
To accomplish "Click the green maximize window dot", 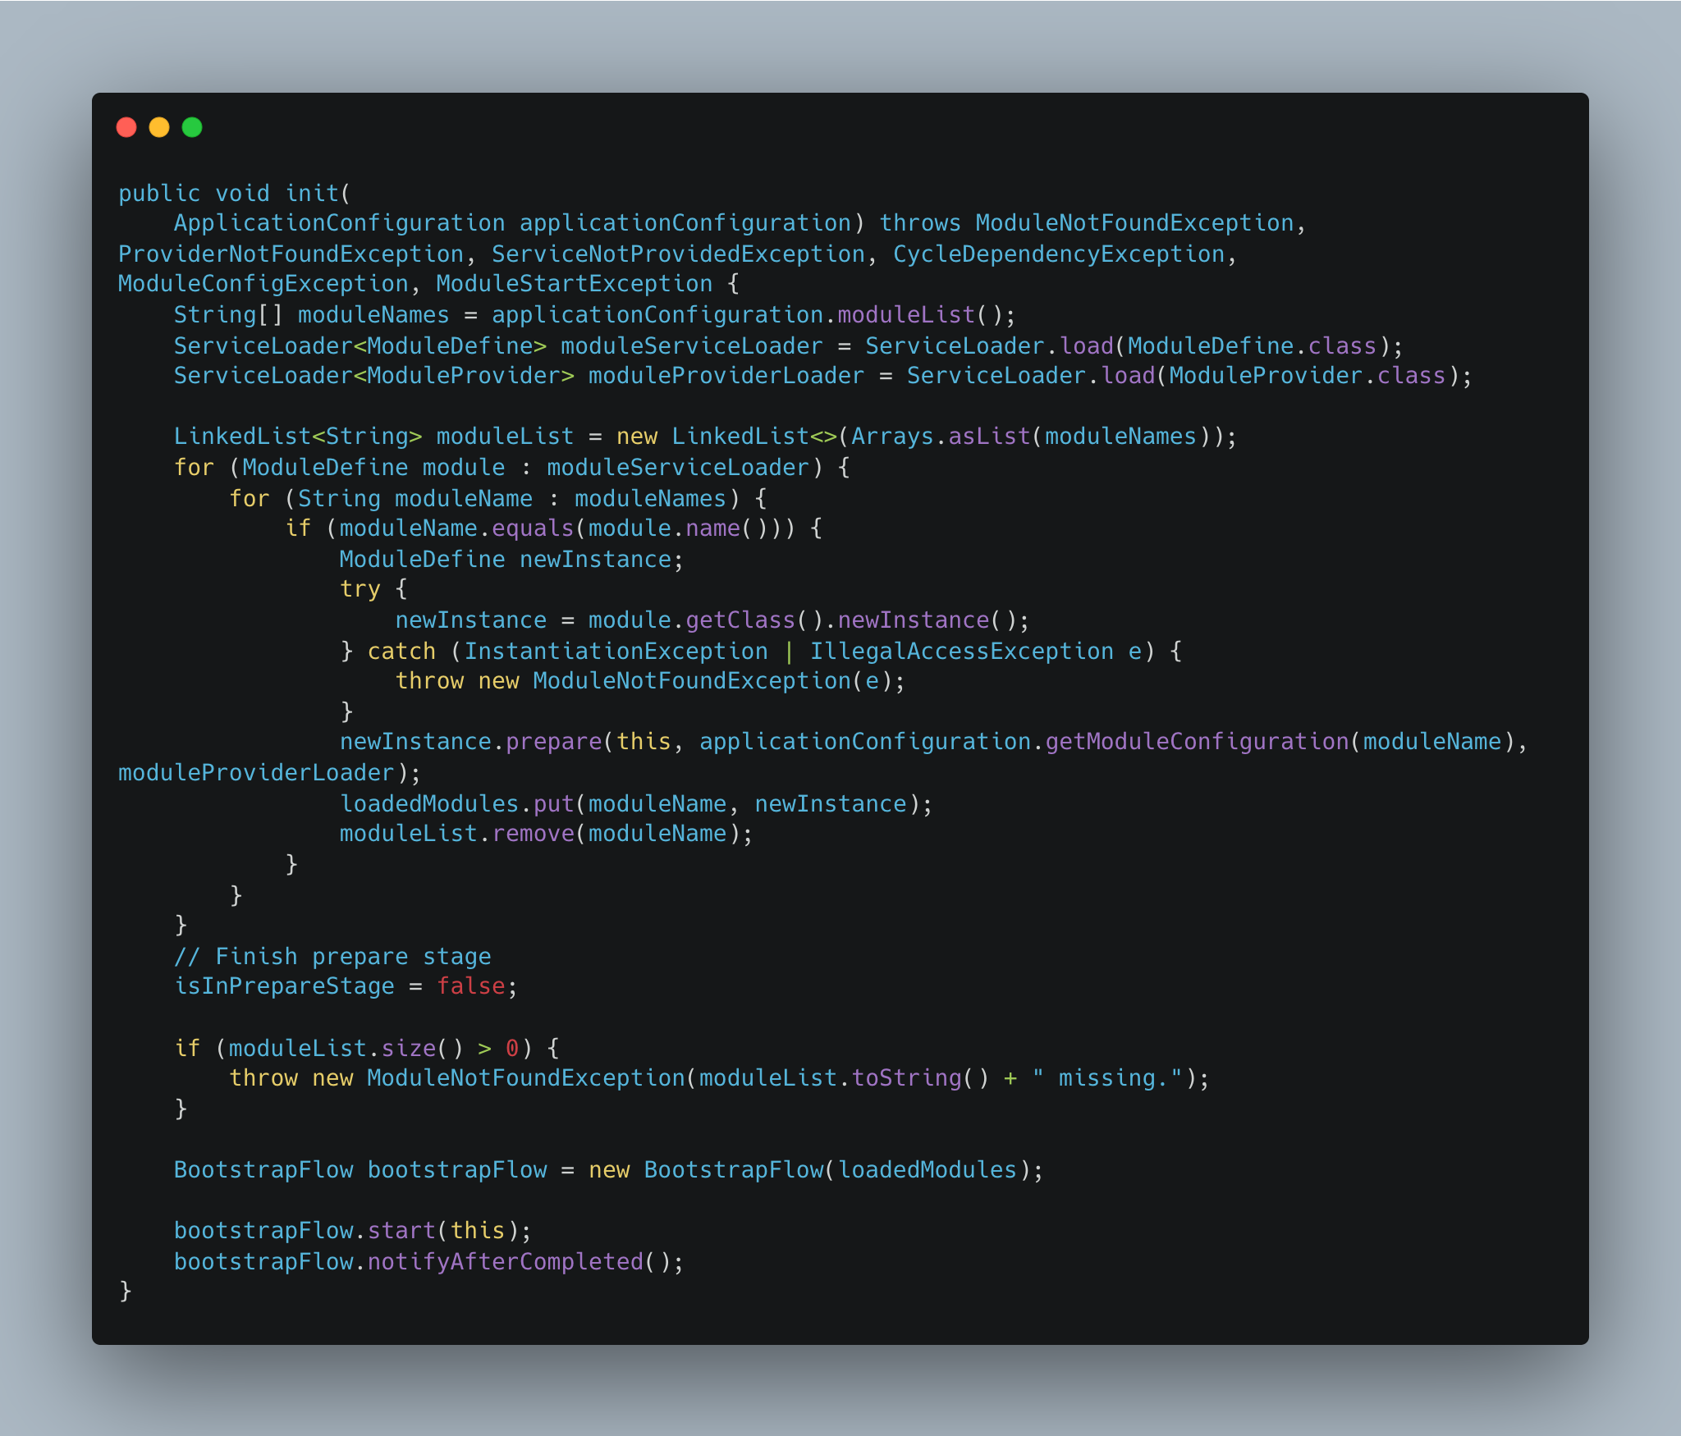I will [x=192, y=127].
